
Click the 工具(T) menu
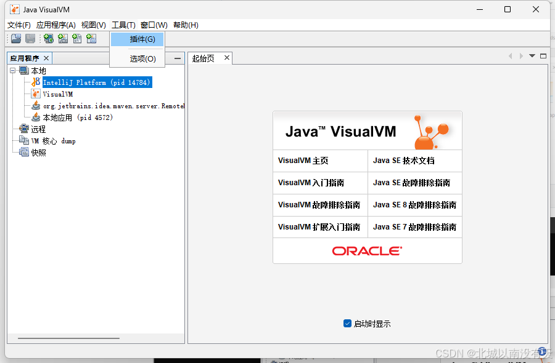point(123,25)
